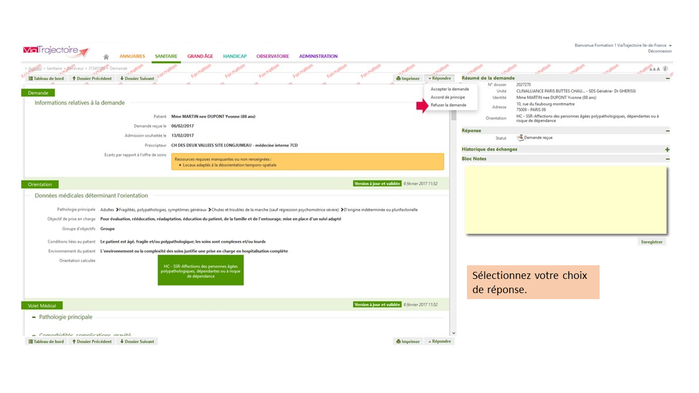This screenshot has height=393, width=699.
Task: Go to Dossier Précédent in top toolbar
Action: click(92, 79)
